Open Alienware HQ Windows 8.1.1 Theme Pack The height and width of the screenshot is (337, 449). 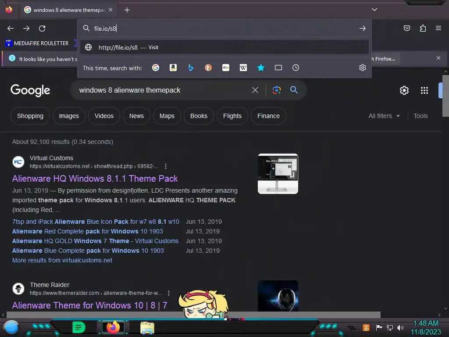click(95, 179)
